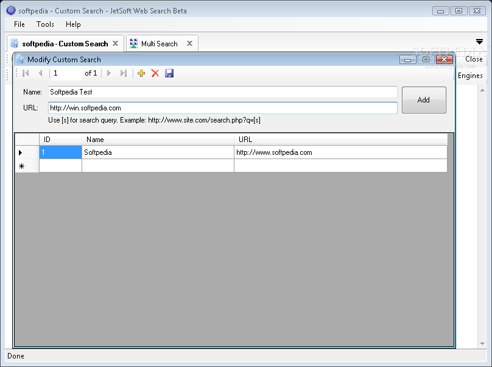
Task: Select the http://www.softpedia.com URL cell
Action: [x=341, y=152]
